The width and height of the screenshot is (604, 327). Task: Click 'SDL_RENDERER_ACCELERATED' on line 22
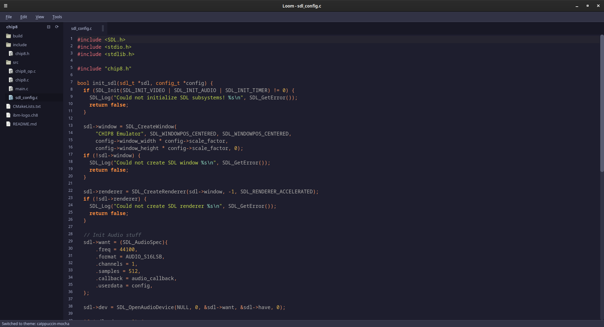coord(277,191)
